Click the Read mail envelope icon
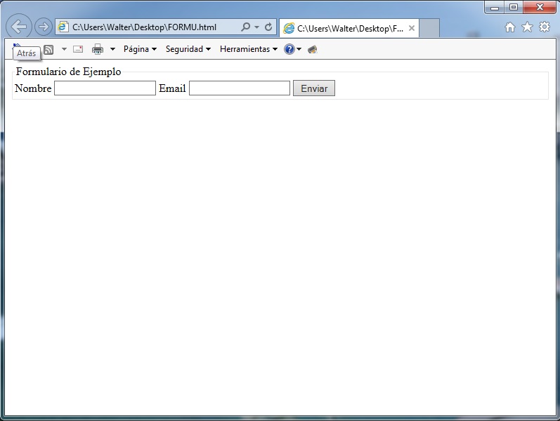 pyautogui.click(x=78, y=49)
